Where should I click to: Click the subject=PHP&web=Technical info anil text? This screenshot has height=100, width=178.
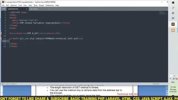pyautogui.click(x=57, y=39)
